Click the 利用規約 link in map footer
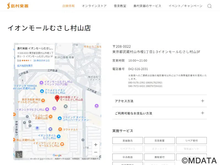 (76, 159)
